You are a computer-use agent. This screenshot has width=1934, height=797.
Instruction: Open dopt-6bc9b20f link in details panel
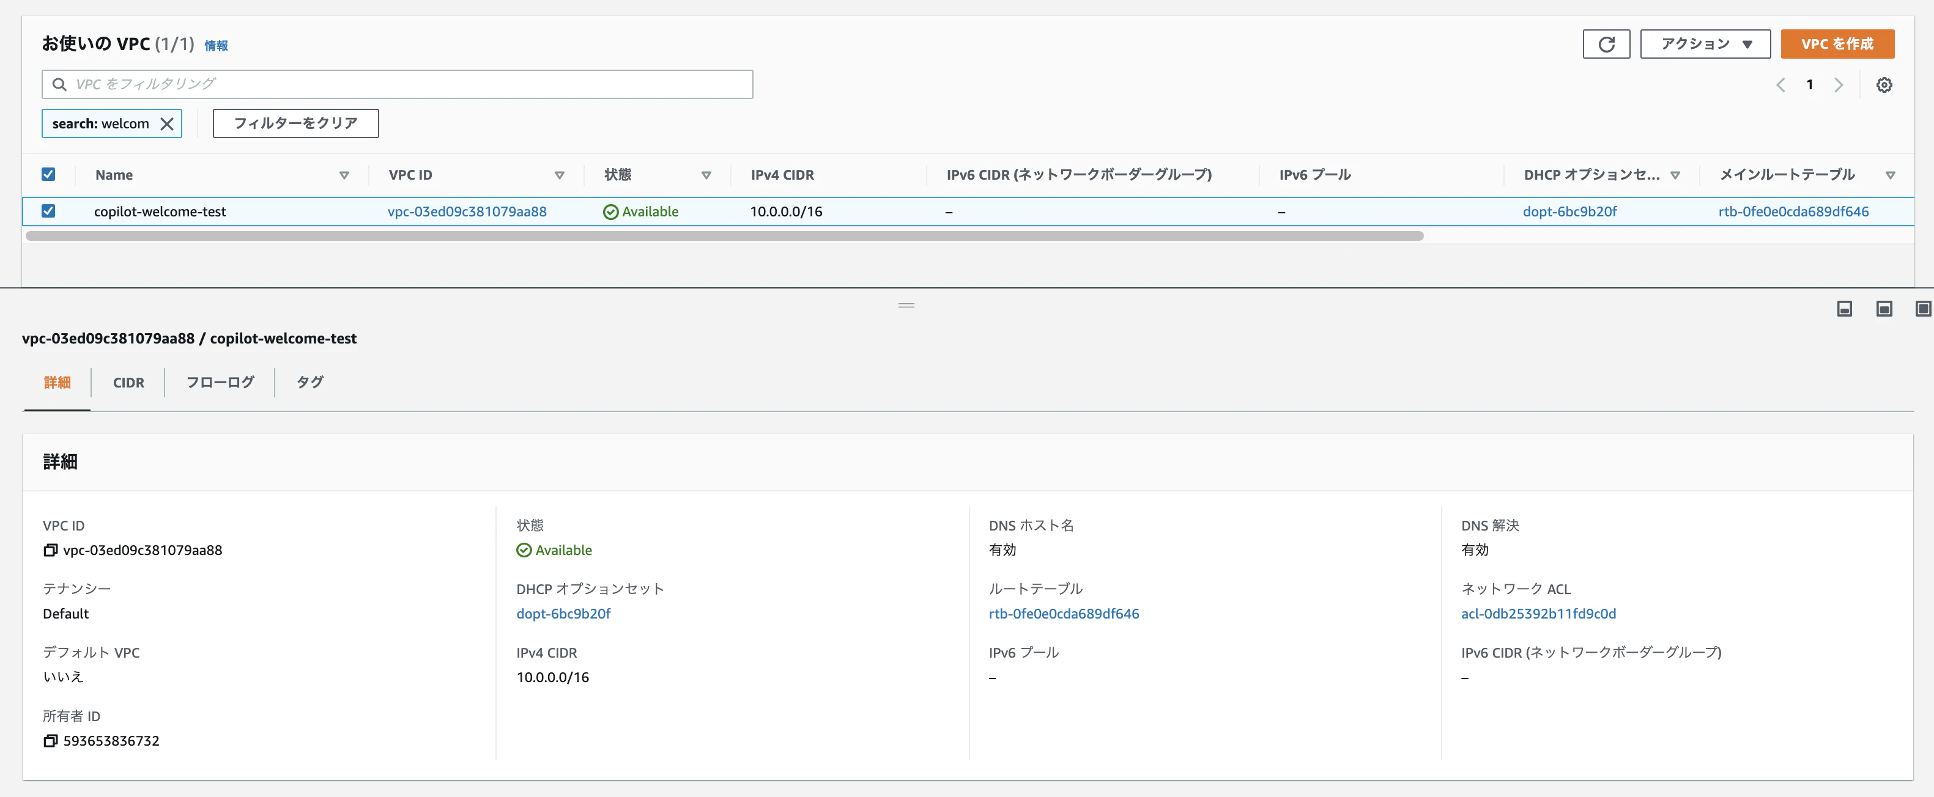pyautogui.click(x=563, y=614)
